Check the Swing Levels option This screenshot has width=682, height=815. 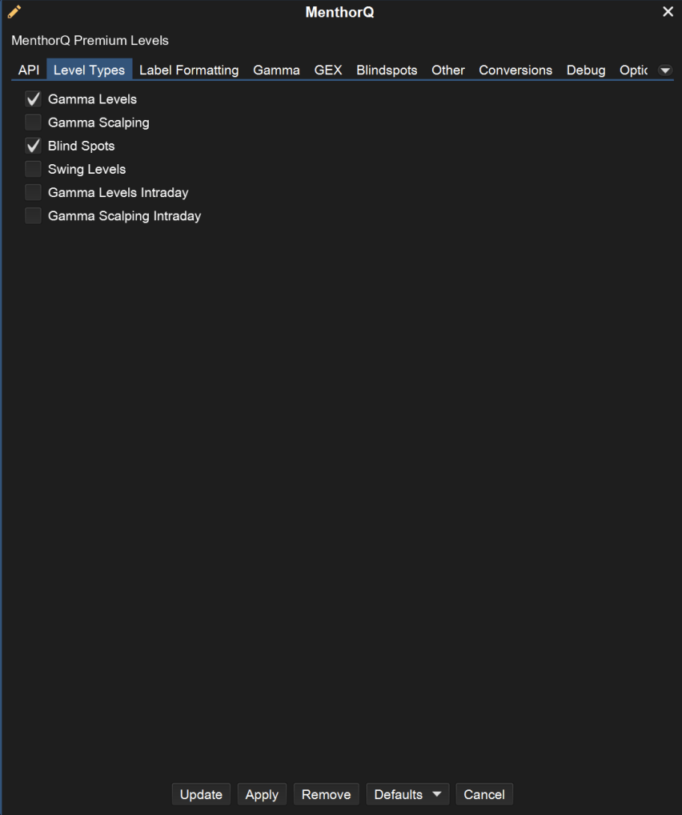pos(33,168)
